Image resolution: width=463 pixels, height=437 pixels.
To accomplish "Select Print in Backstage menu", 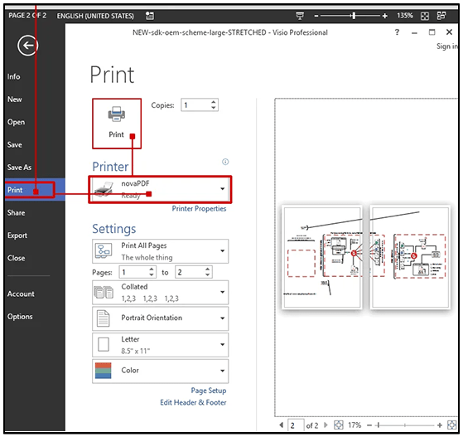I will click(x=35, y=190).
